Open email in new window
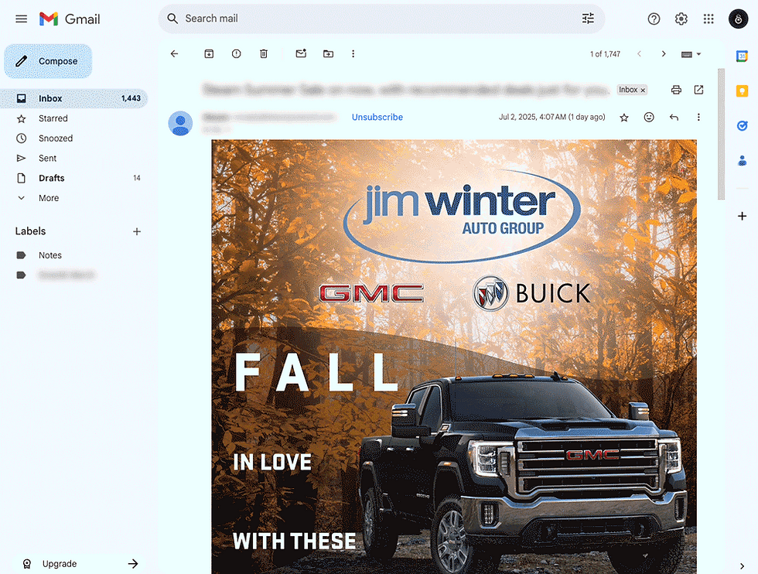The image size is (758, 574). coord(698,90)
